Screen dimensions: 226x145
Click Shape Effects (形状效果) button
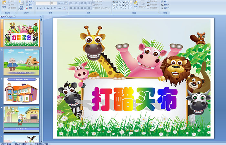point(152,8)
